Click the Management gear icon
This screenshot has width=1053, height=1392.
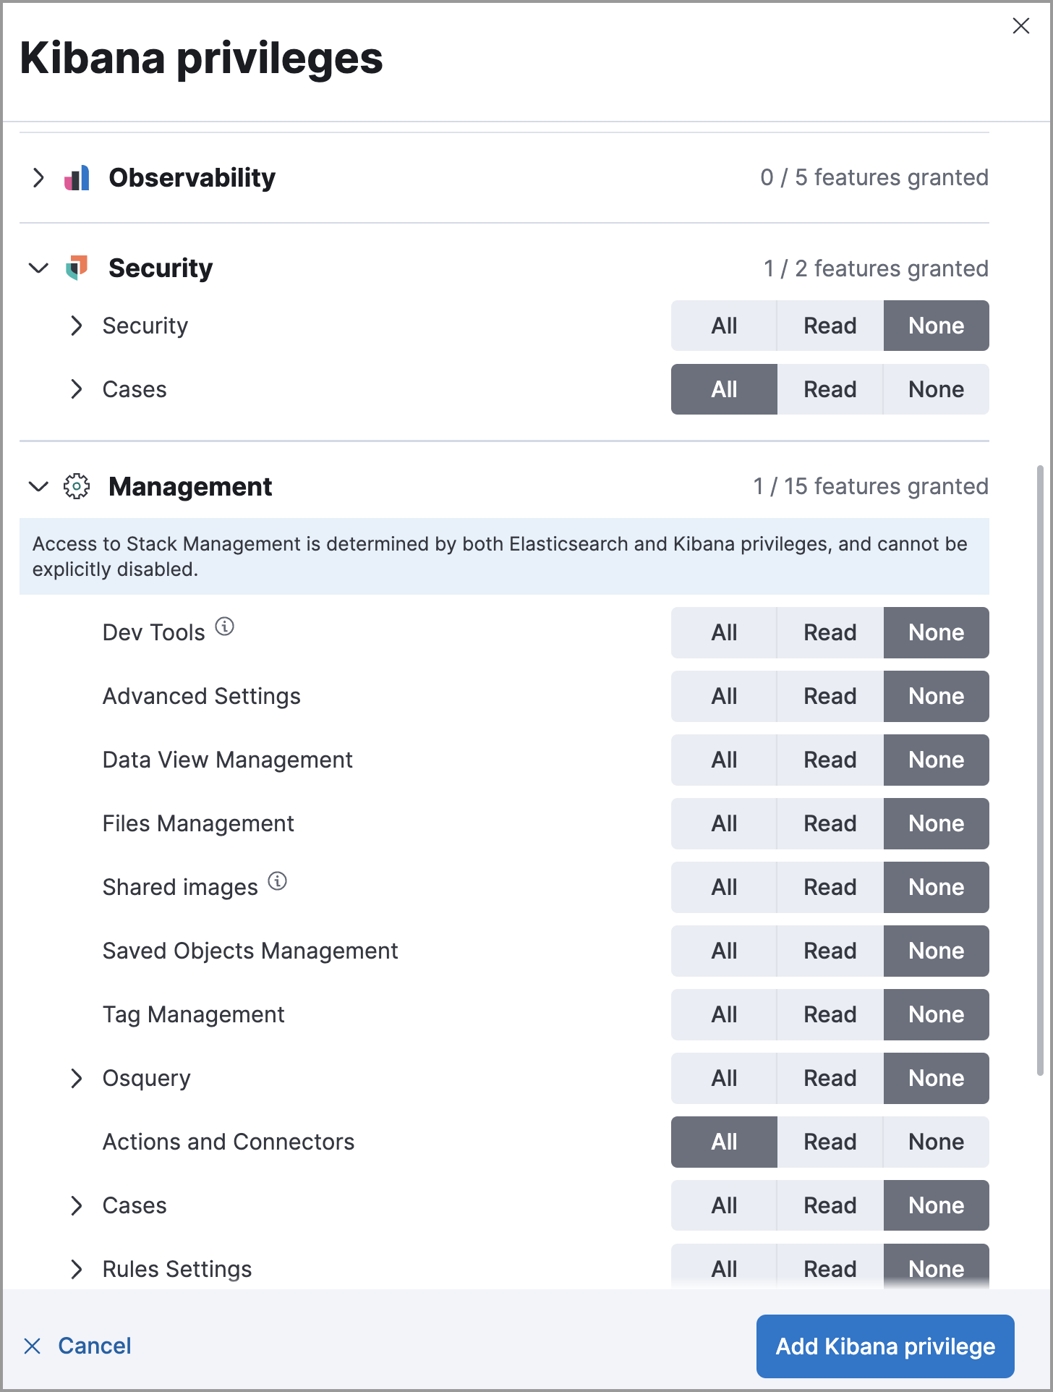coord(77,486)
